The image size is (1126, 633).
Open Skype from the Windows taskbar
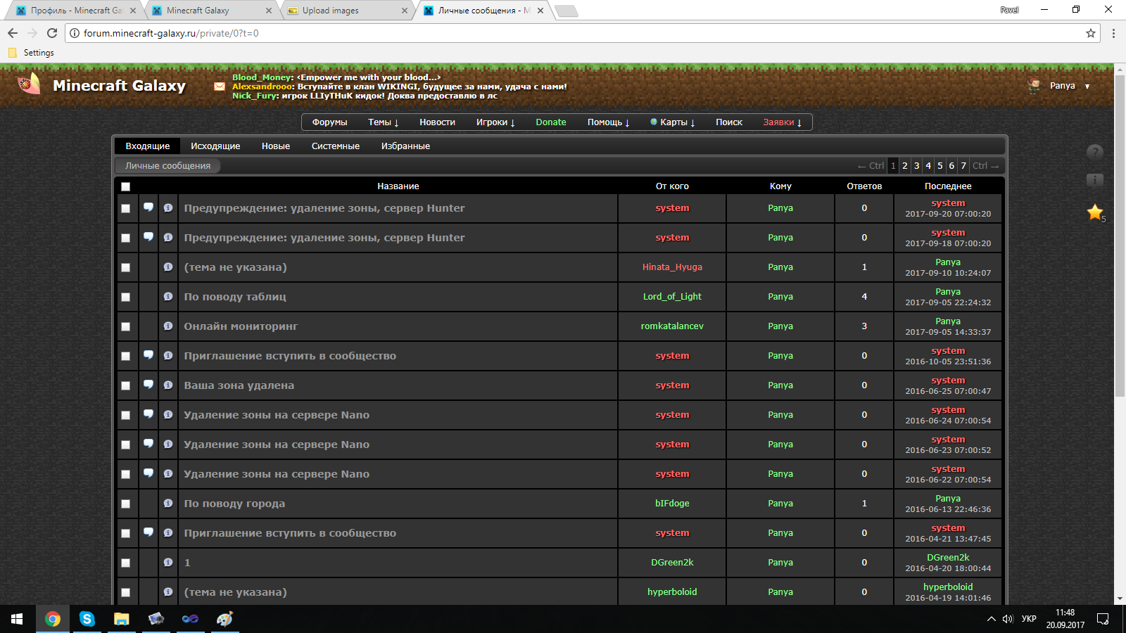(87, 619)
